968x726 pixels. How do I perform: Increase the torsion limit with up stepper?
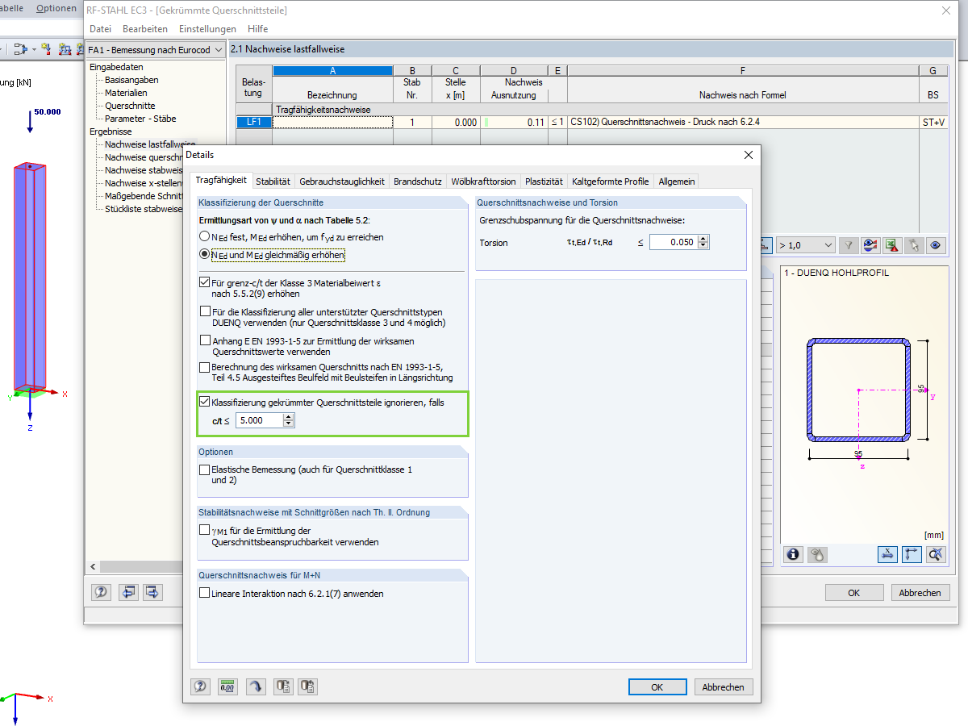(703, 239)
